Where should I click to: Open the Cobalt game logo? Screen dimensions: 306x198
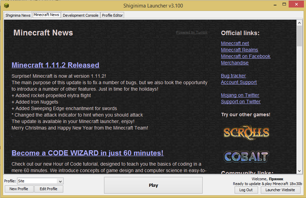(246, 156)
